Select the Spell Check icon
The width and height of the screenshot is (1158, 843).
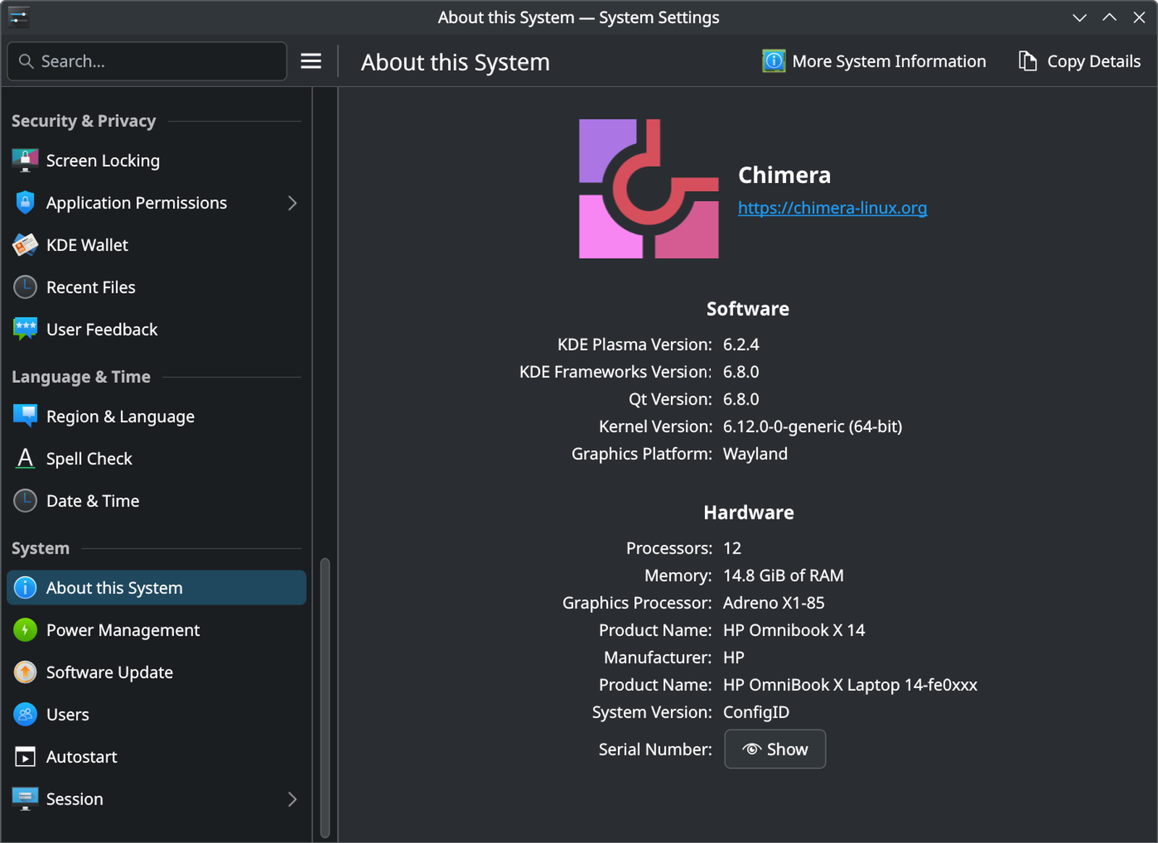point(25,459)
